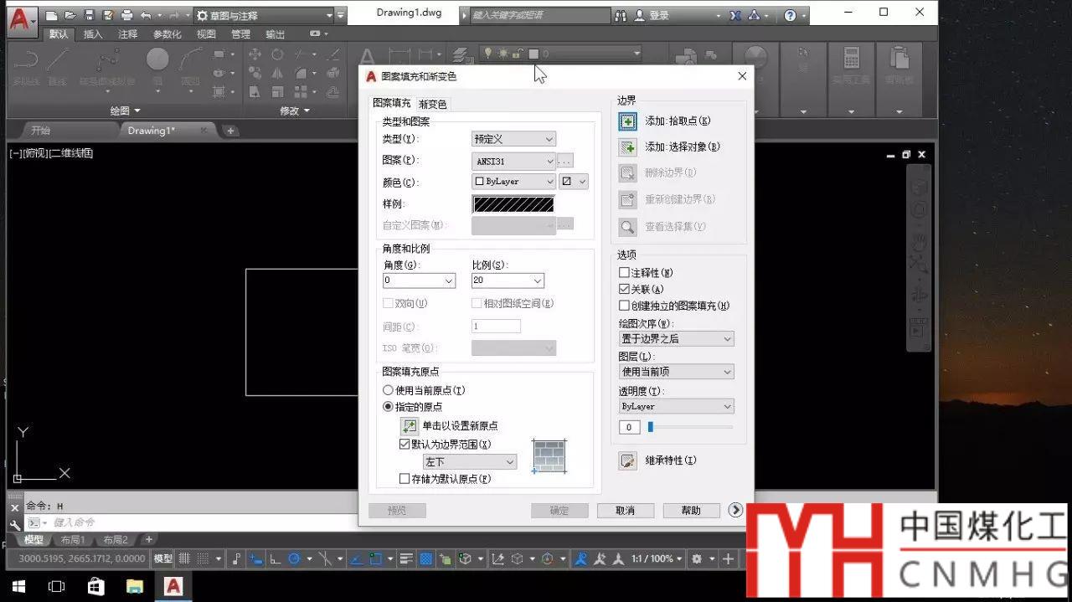
Task: Click the Add Pick Points boundary icon
Action: pos(627,121)
